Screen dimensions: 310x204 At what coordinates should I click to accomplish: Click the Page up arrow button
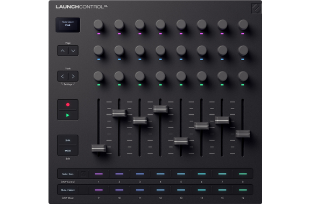click(62, 50)
